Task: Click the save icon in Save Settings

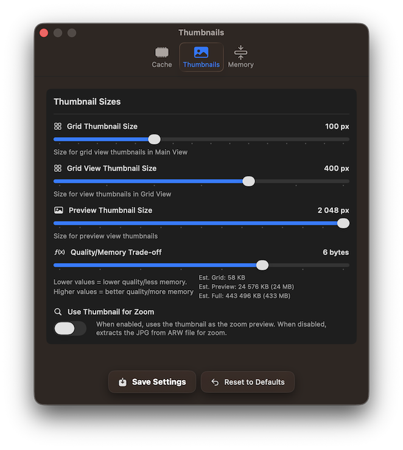Action: (x=122, y=382)
